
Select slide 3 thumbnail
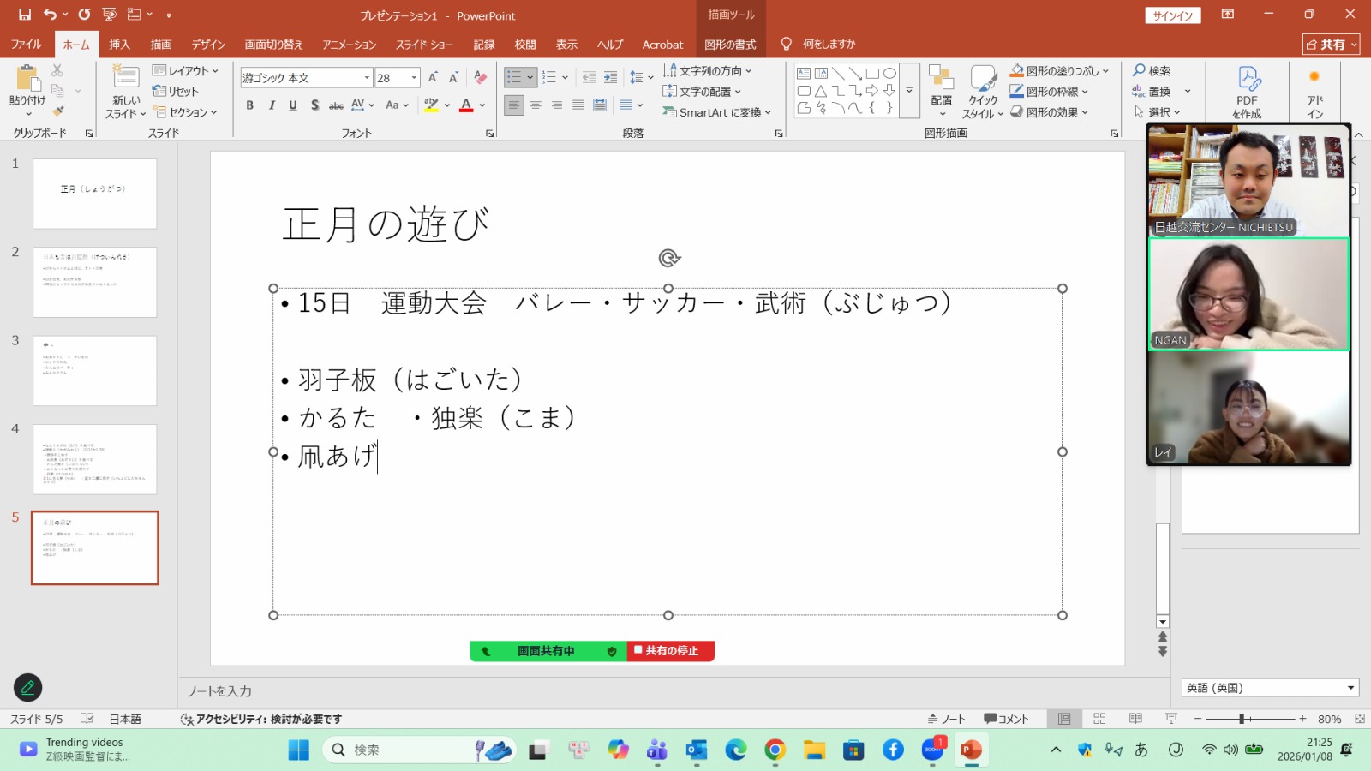[95, 370]
